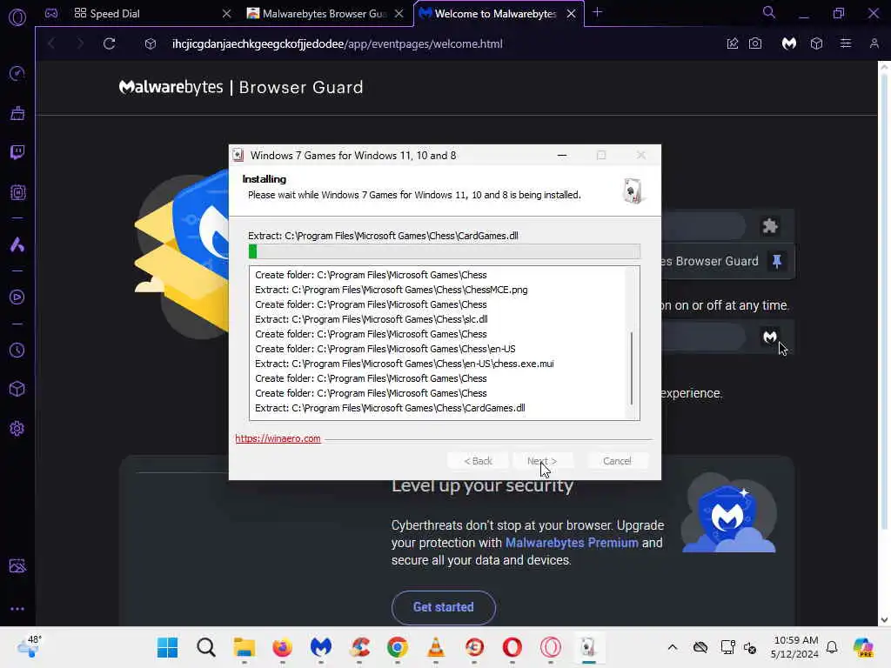The height and width of the screenshot is (668, 891).
Task: Open Settings gear in sidebar
Action: 17,428
